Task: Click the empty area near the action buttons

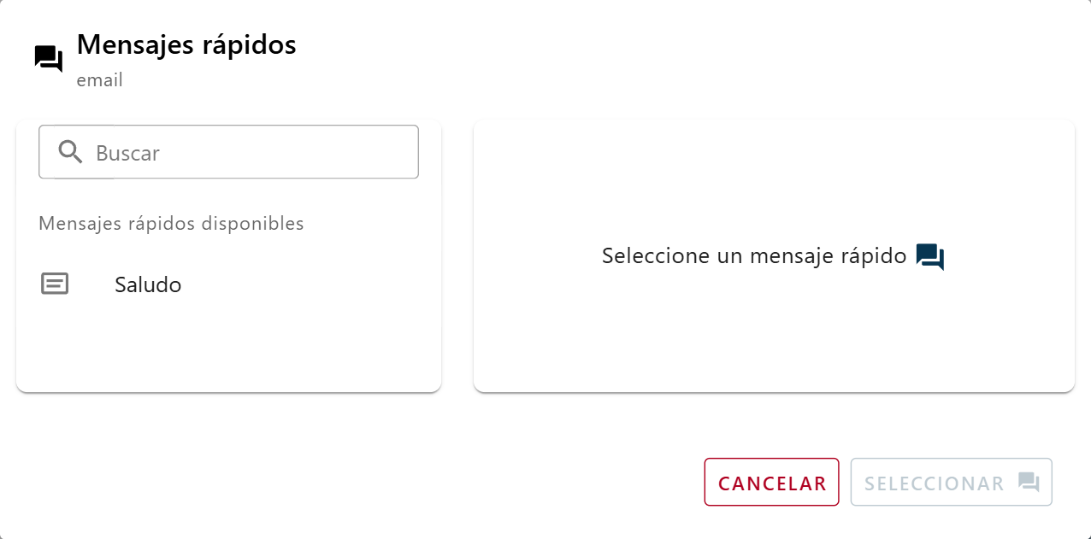Action: [x=428, y=482]
